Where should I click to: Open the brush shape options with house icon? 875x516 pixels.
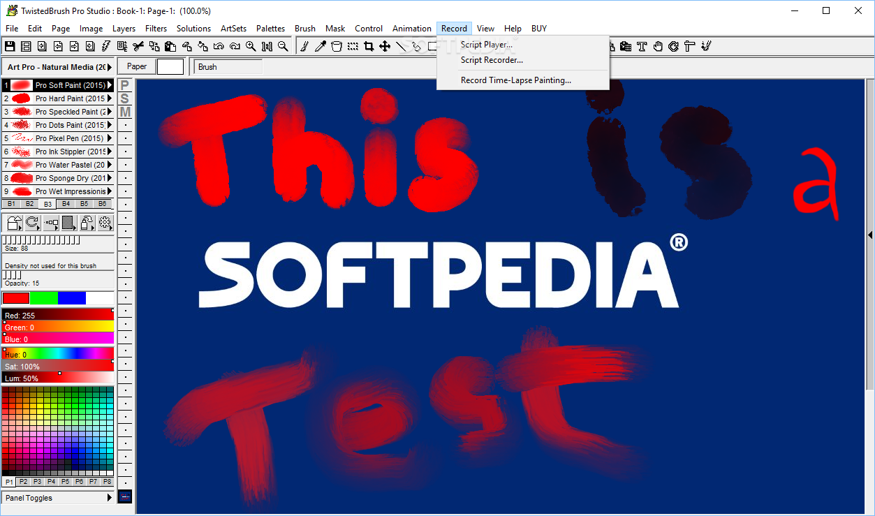[x=14, y=223]
